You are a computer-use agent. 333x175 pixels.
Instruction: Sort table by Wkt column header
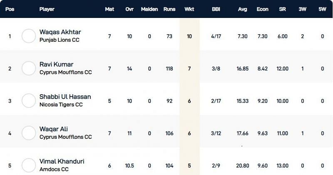point(189,9)
